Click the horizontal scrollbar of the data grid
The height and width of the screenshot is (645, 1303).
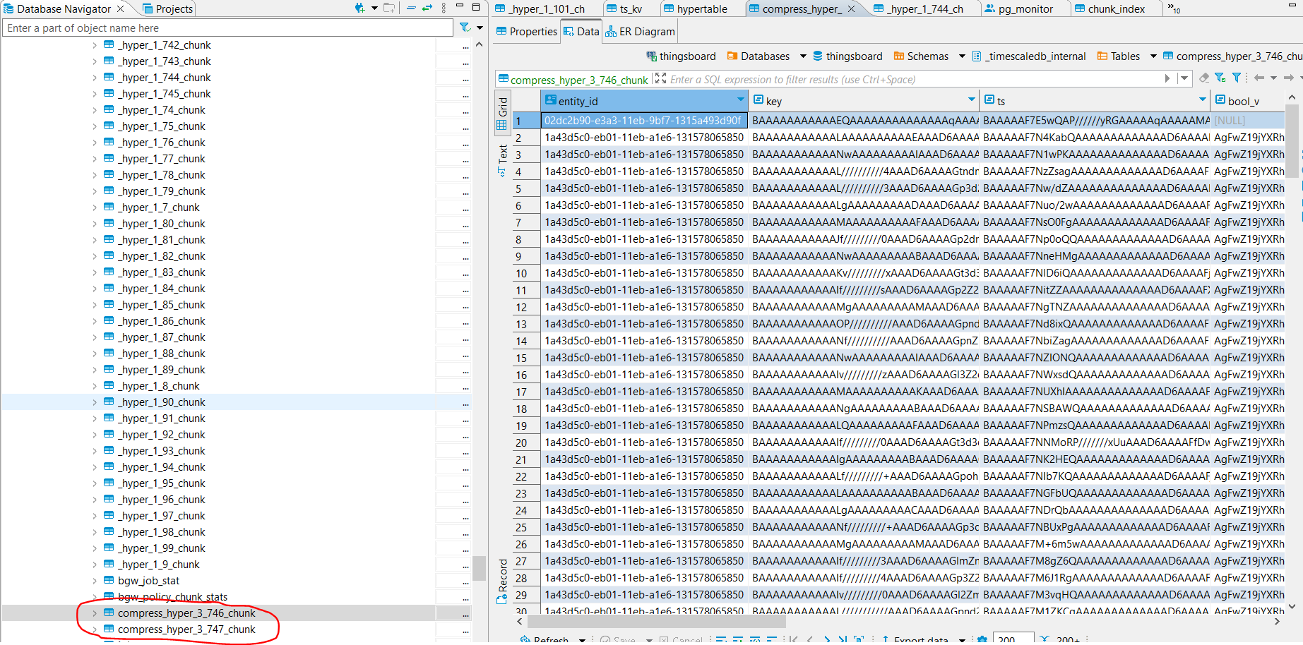click(657, 622)
